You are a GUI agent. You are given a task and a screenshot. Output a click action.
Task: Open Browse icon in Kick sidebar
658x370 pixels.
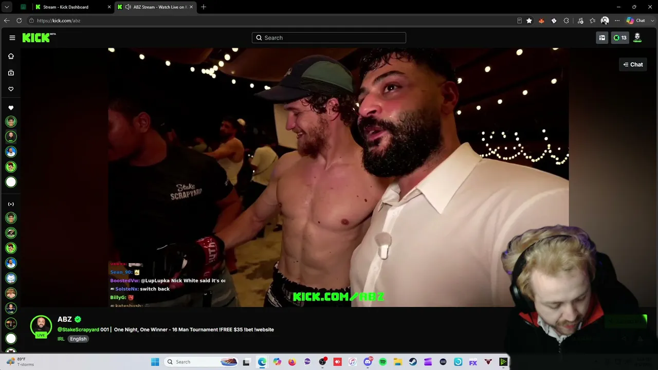click(11, 72)
